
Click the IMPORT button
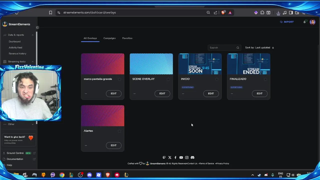(287, 22)
